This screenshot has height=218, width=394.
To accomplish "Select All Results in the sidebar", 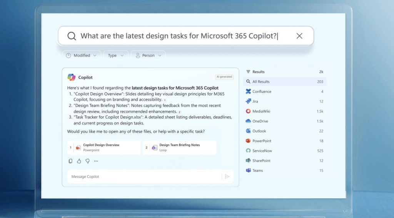I will (285, 82).
